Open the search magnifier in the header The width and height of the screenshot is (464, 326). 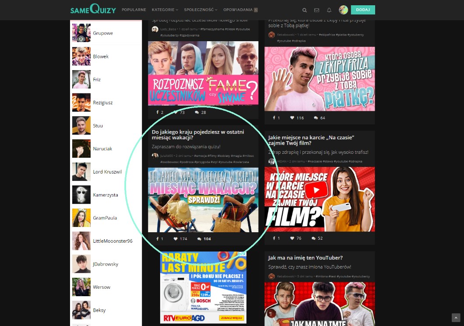pos(305,10)
